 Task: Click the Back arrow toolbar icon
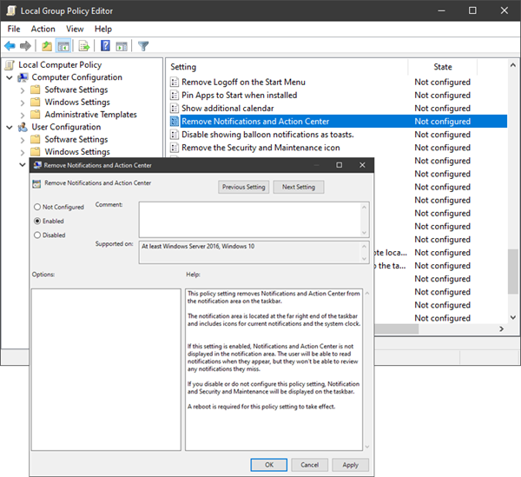(10, 46)
